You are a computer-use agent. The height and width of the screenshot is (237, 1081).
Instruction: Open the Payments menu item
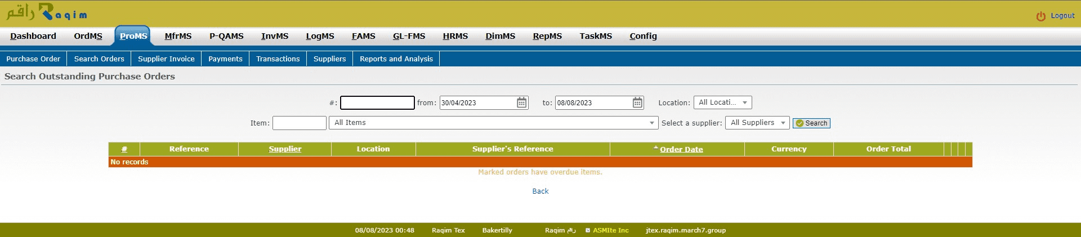click(x=225, y=59)
